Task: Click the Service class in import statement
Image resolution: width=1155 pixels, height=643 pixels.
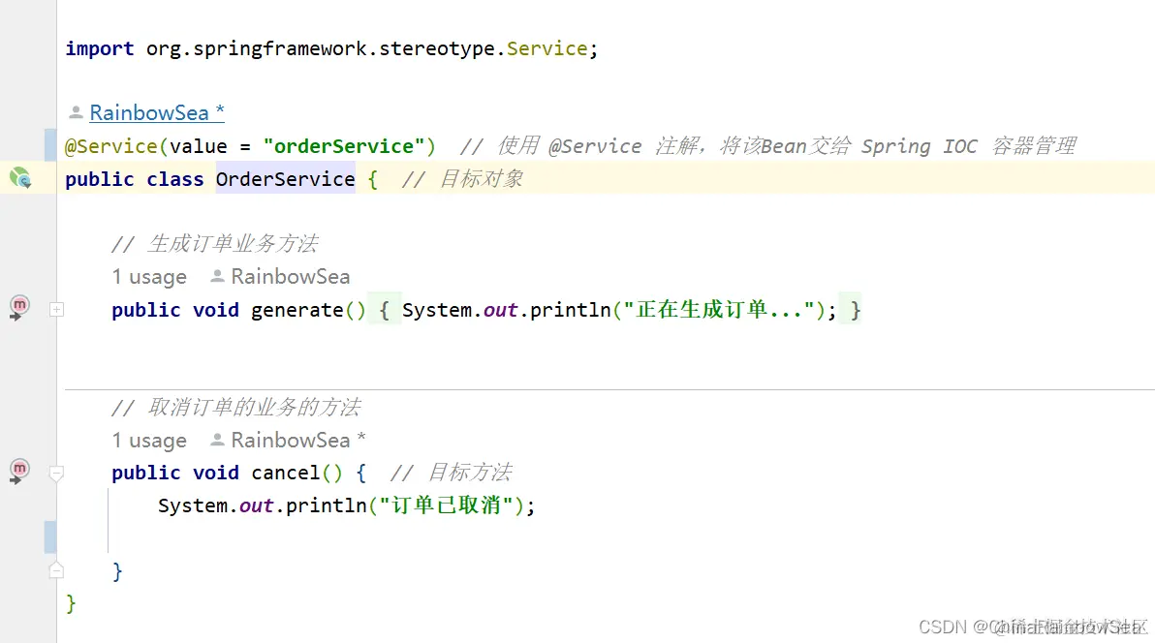Action: 547,48
